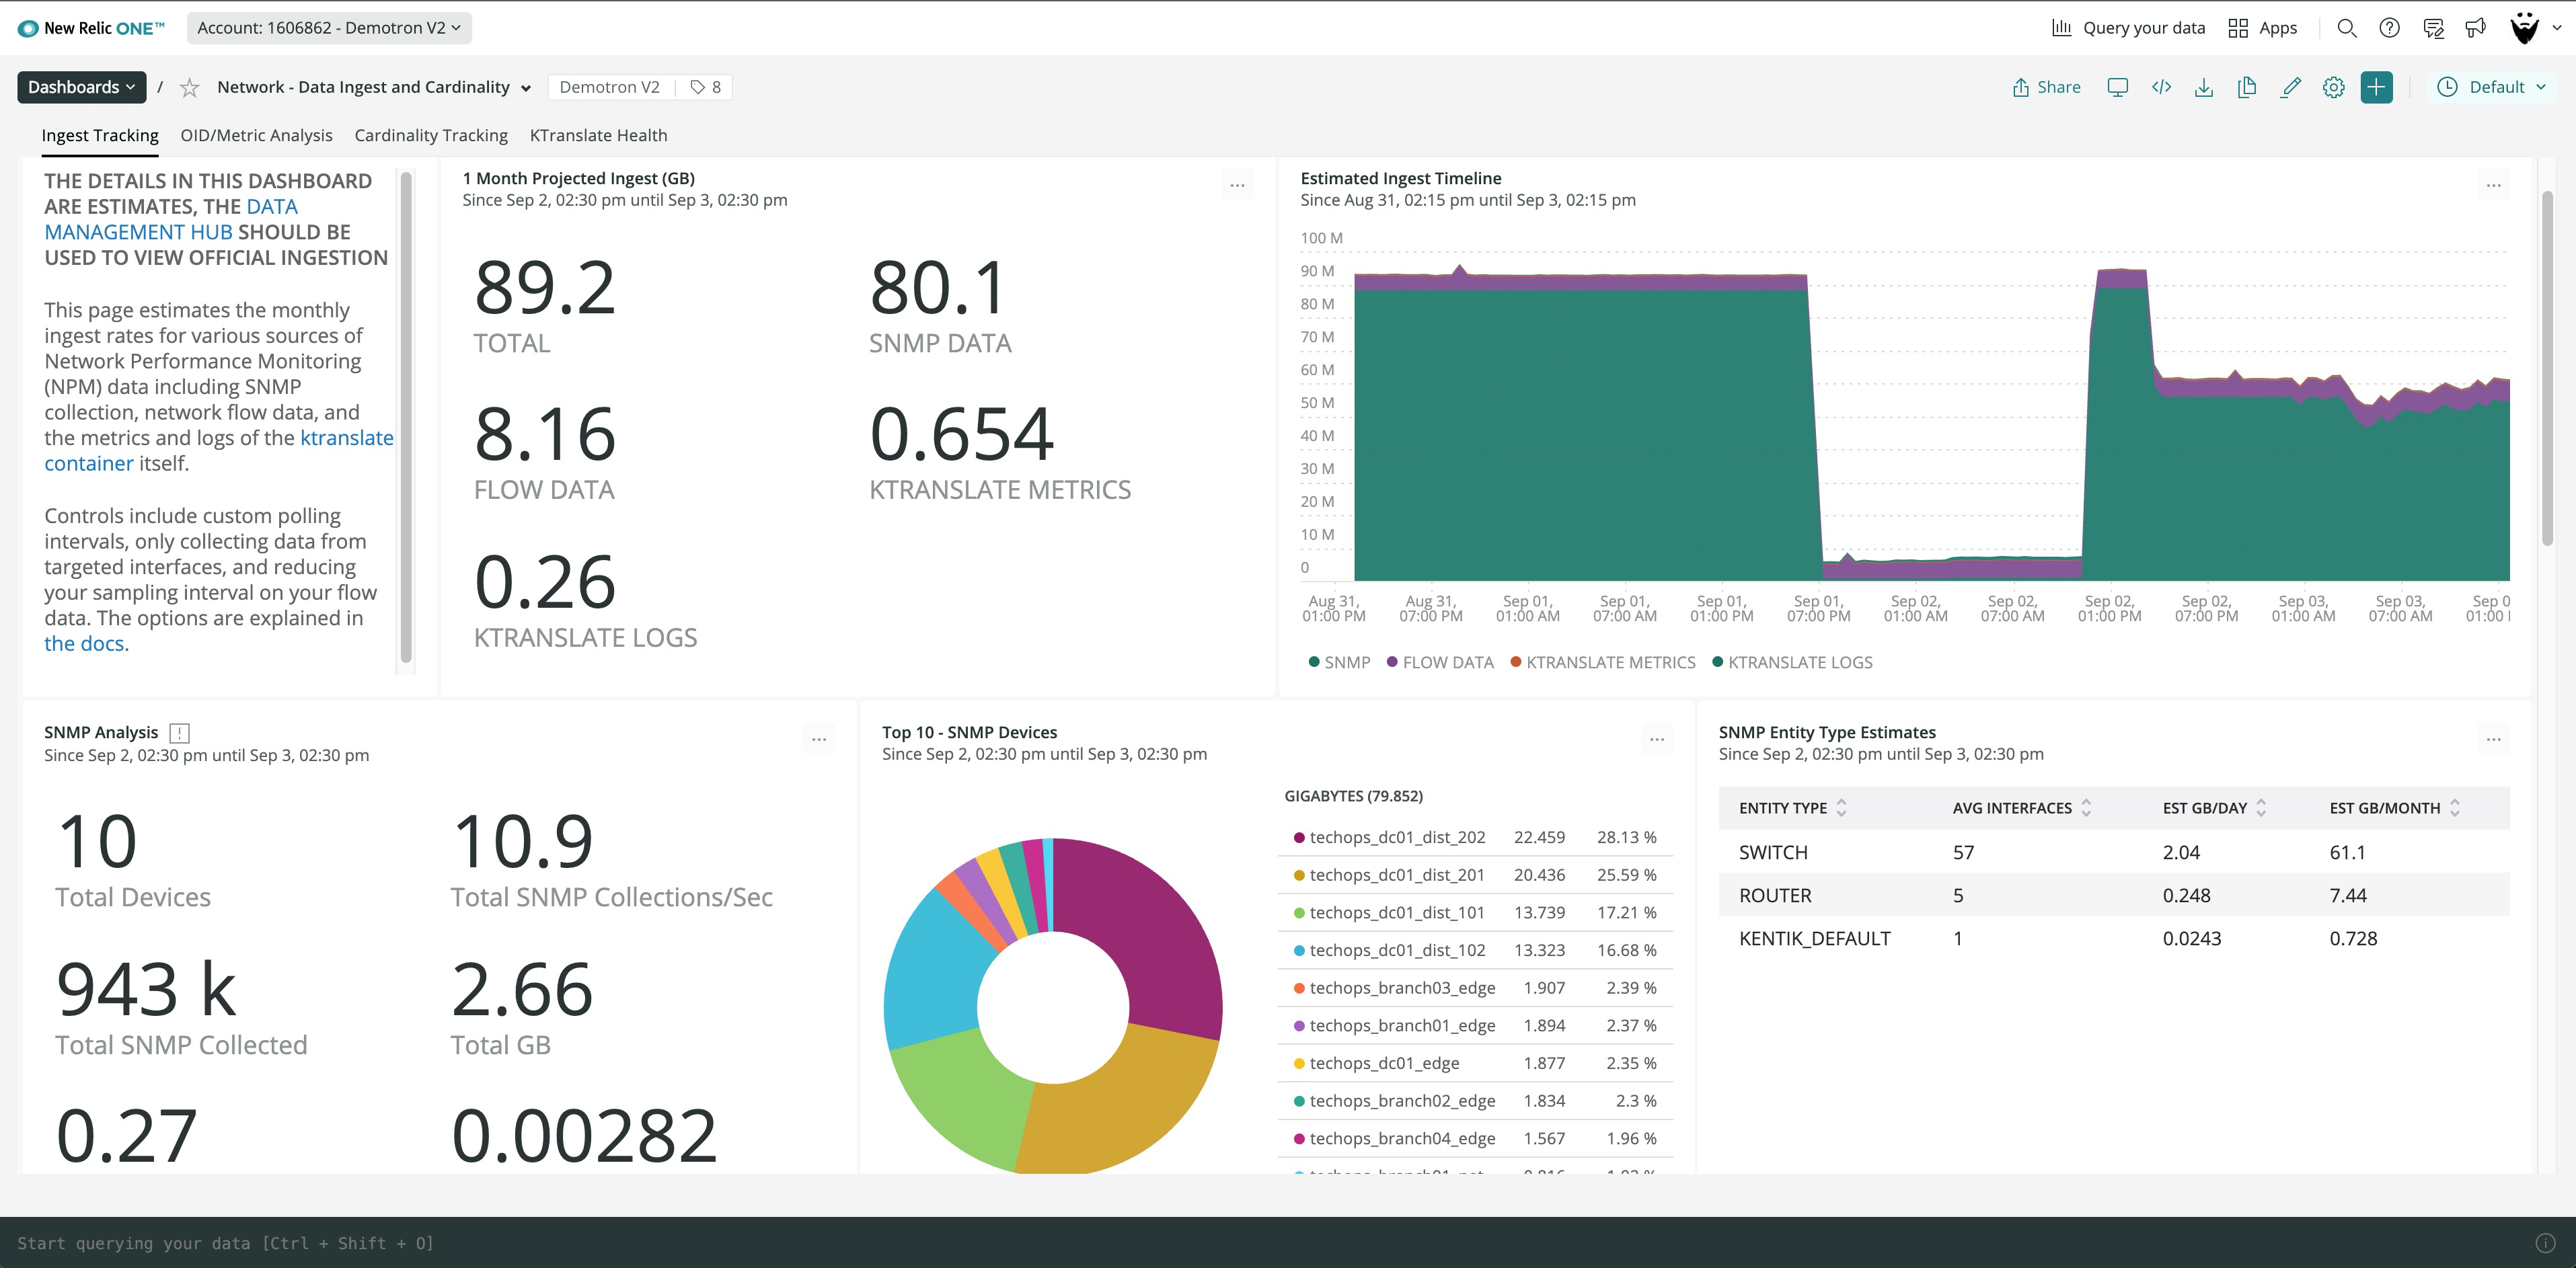This screenshot has width=2576, height=1268.
Task: Favorite the dashboard with the star icon
Action: click(x=189, y=88)
